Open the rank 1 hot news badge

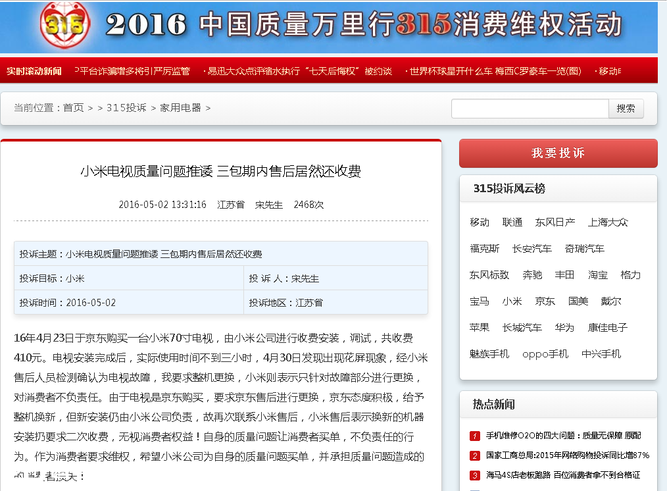click(475, 436)
